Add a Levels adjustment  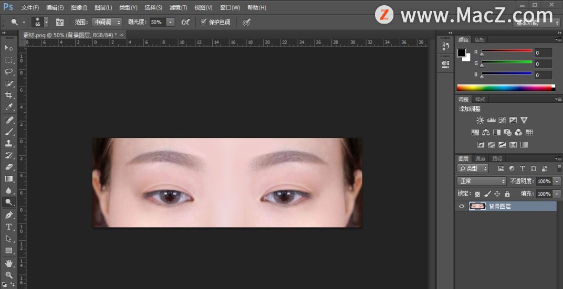tap(491, 121)
